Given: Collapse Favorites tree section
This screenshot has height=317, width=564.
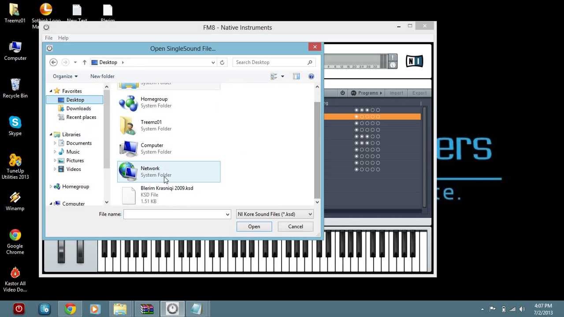Looking at the screenshot, I should point(51,91).
